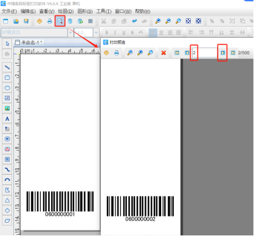Image resolution: width=254 pixels, height=236 pixels.
Task: Open the 文件(F) menu
Action: pos(9,12)
